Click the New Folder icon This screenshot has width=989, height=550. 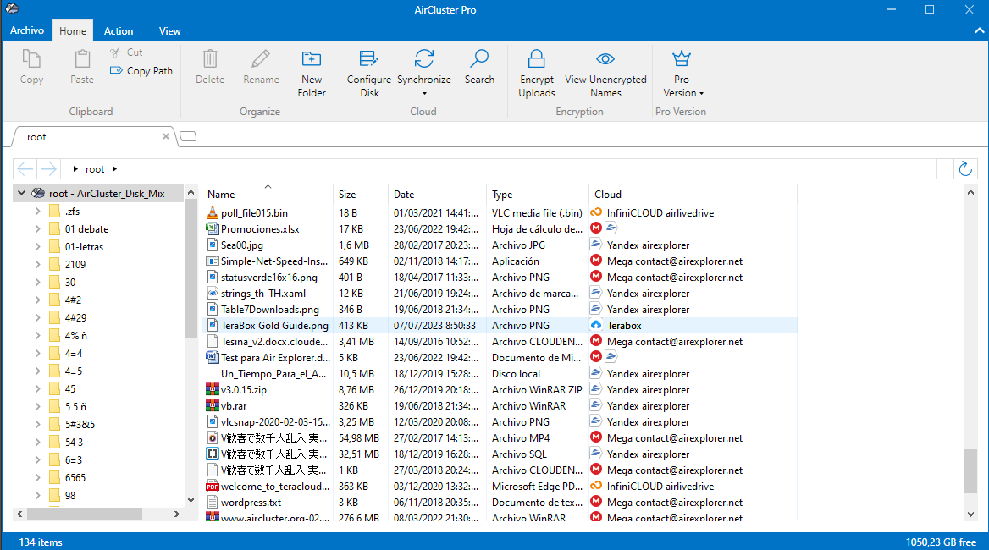[x=312, y=59]
